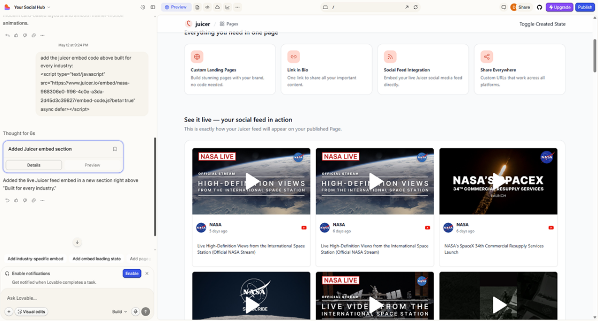The image size is (598, 321).
Task: Switch to the Preview view in top toolbar
Action: tap(176, 7)
